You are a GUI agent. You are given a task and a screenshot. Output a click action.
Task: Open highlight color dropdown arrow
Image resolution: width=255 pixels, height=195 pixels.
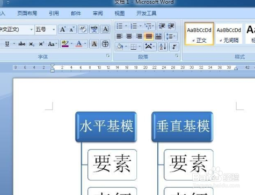coord(71,44)
